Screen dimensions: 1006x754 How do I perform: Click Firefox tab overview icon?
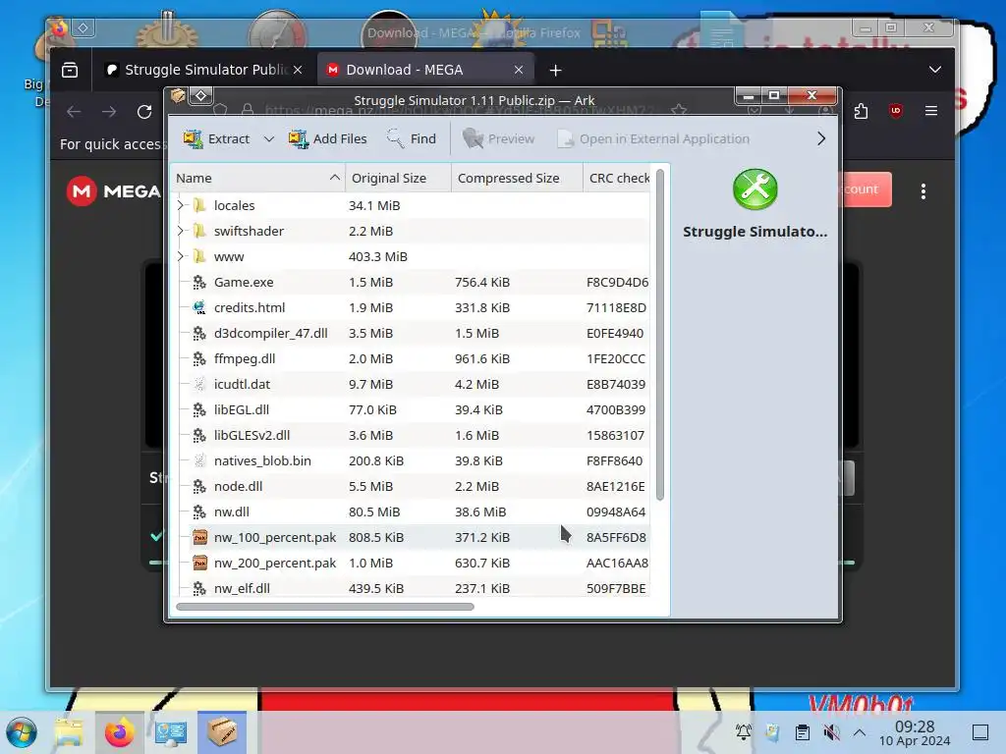point(70,70)
